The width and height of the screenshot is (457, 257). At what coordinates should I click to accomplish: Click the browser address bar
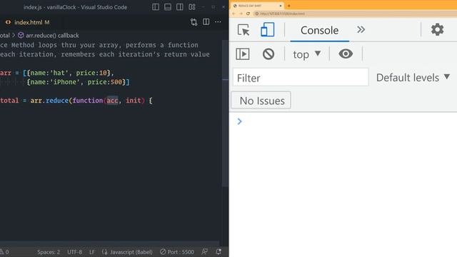point(354,14)
